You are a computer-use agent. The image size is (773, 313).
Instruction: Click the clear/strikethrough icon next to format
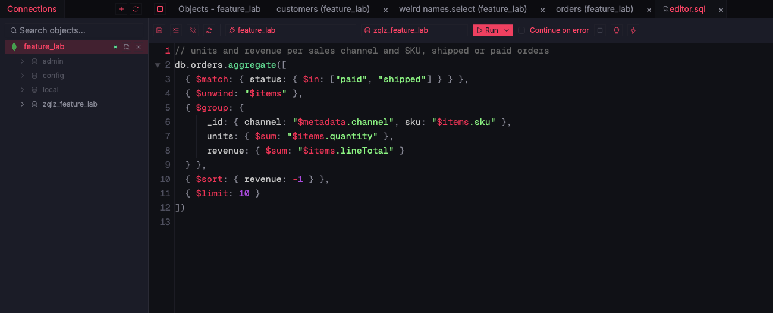tap(192, 30)
